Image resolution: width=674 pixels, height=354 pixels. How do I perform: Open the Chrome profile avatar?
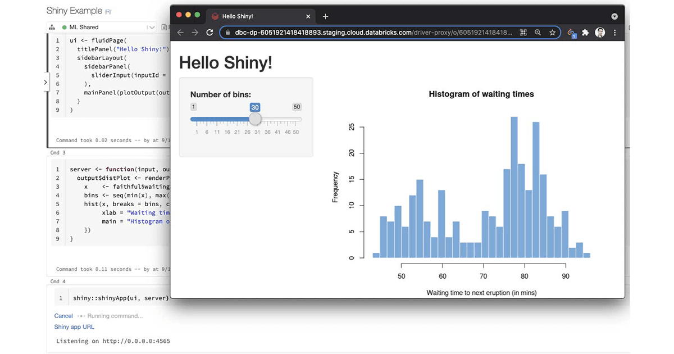pyautogui.click(x=600, y=33)
